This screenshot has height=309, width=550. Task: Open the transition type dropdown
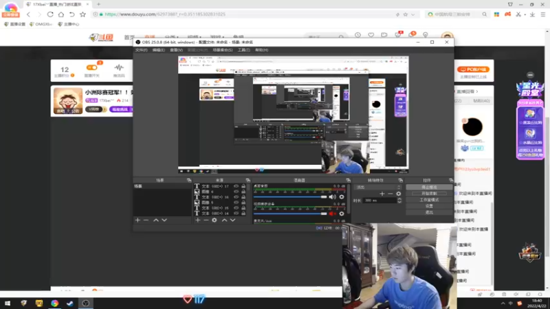click(377, 187)
